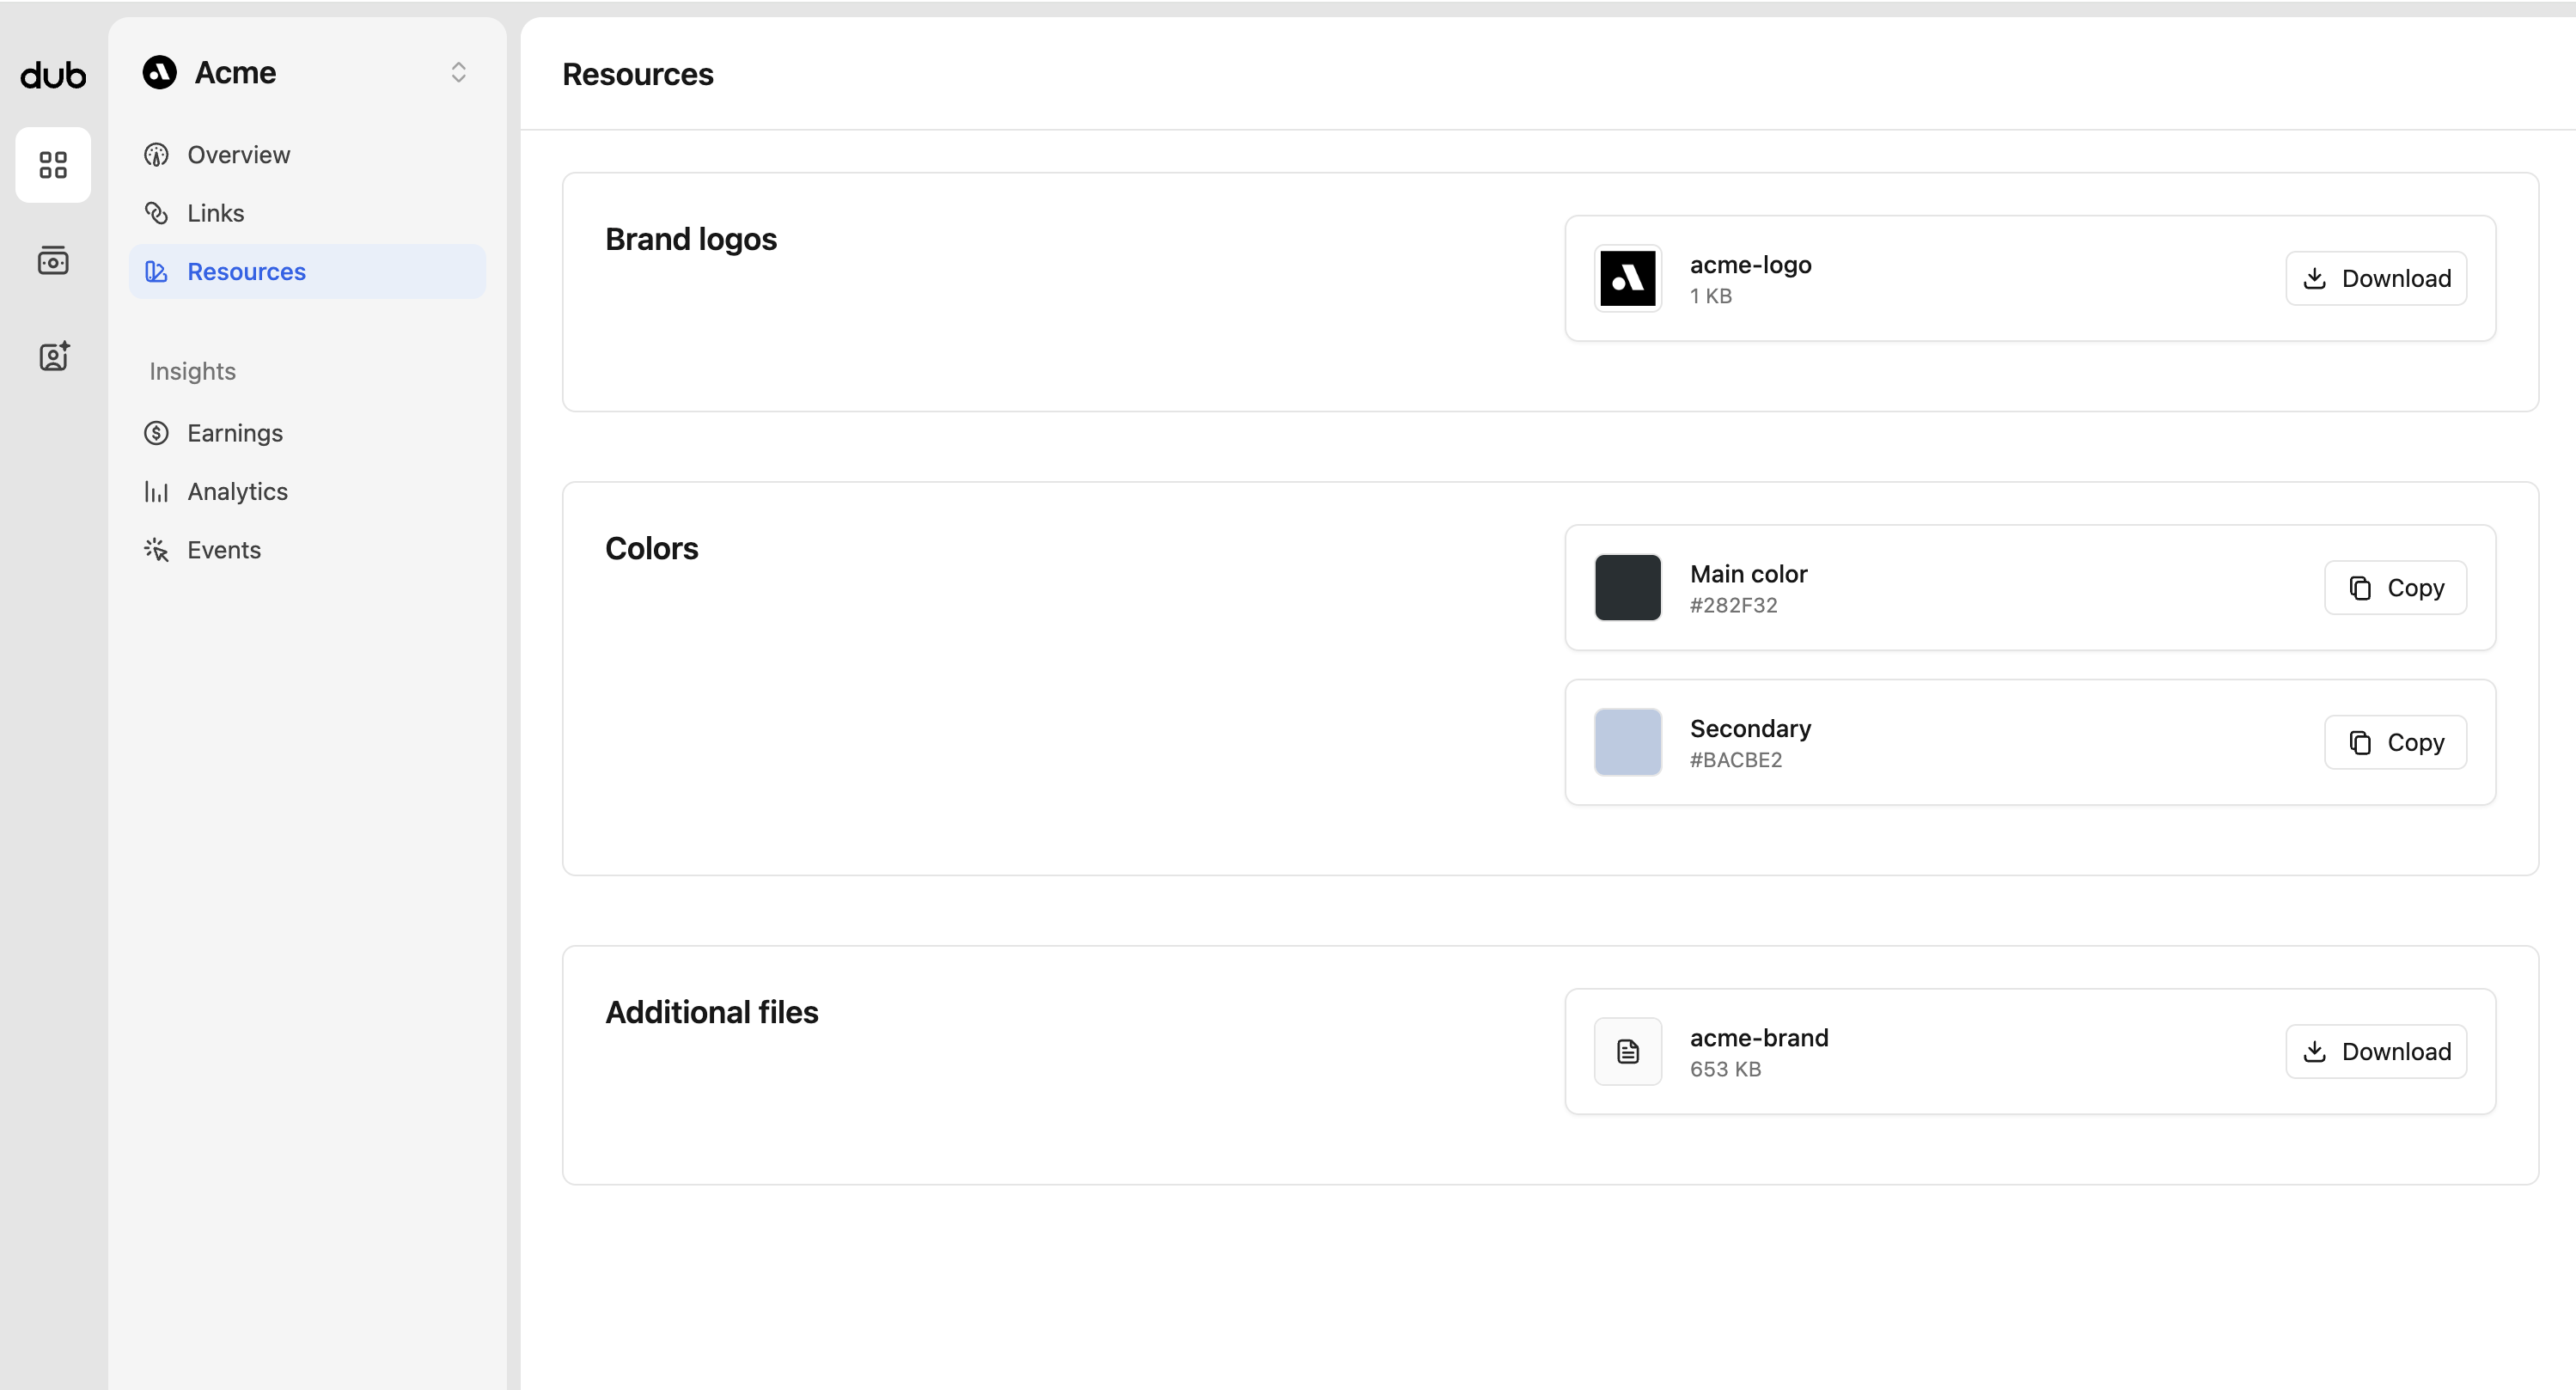Download the acme-logo file
The width and height of the screenshot is (2576, 1390).
(x=2376, y=278)
